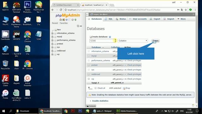
Task: Expand pretest node in the navigation tree
Action: 52,44
